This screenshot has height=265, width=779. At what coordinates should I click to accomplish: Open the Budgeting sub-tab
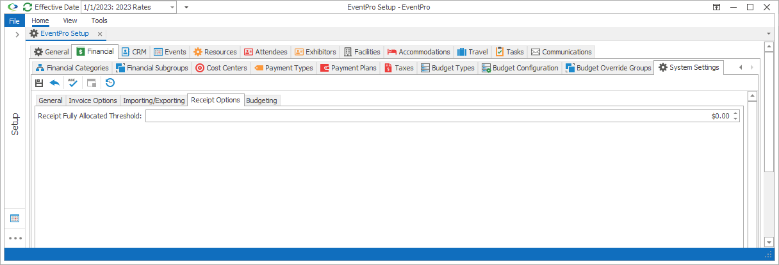[x=261, y=100]
